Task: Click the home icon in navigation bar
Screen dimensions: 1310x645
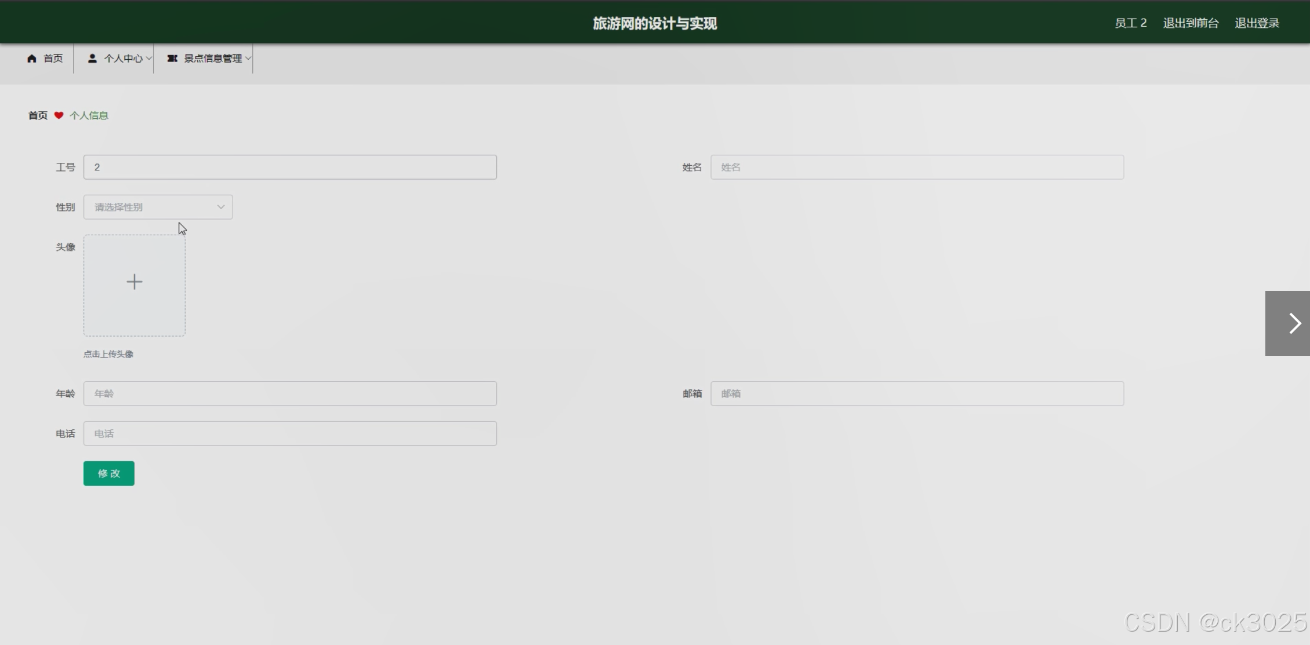Action: [x=32, y=59]
